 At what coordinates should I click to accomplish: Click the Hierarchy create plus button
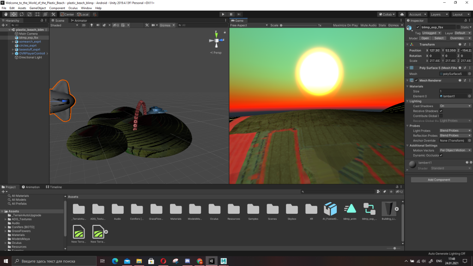(x=3, y=25)
